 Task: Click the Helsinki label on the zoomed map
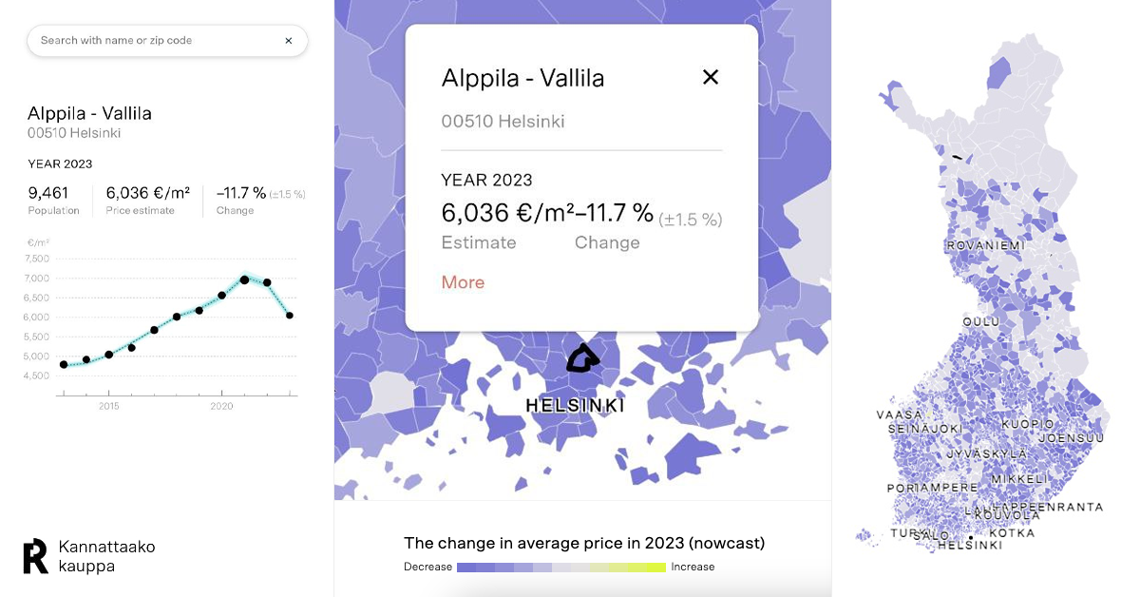coord(575,406)
